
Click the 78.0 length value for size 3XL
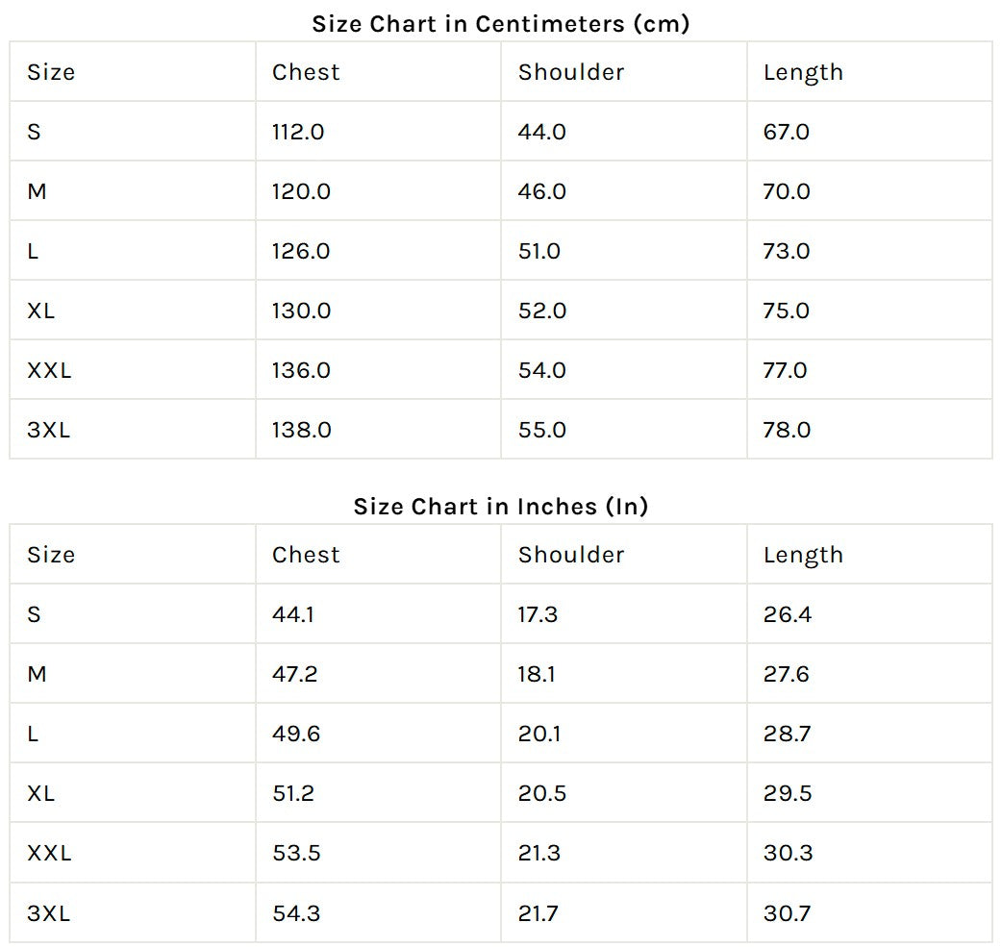click(787, 430)
